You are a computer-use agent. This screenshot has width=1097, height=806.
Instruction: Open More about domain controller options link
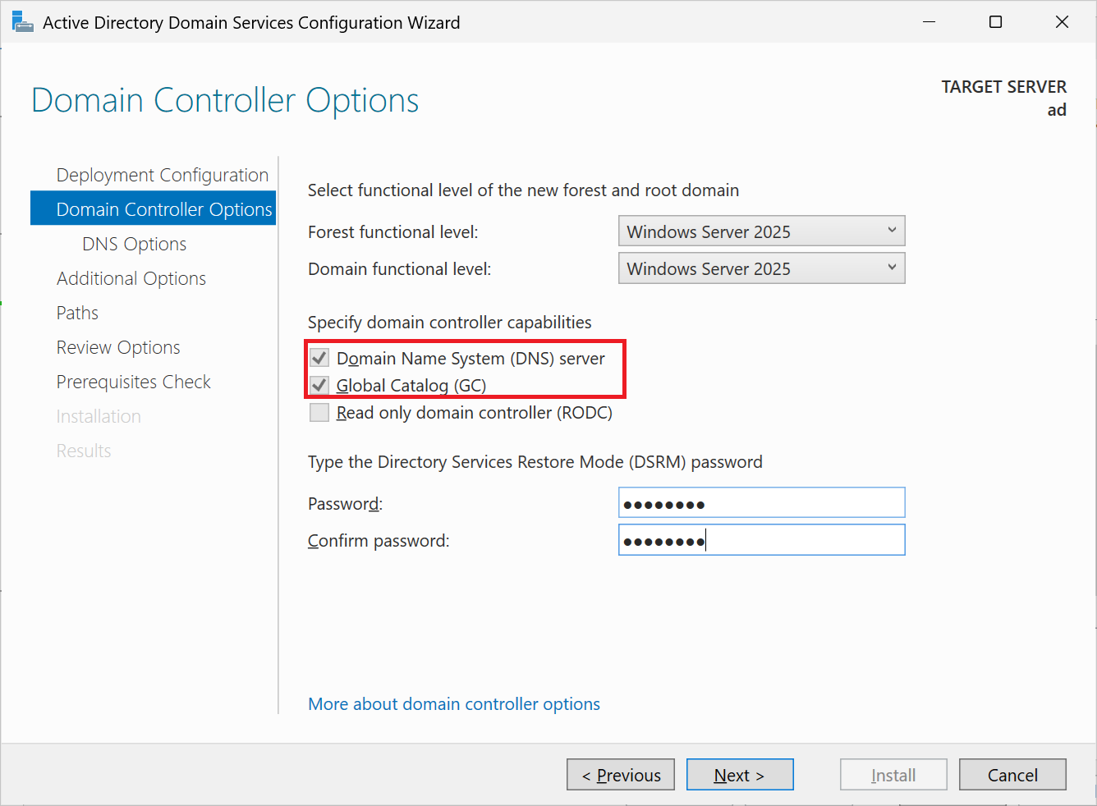454,704
